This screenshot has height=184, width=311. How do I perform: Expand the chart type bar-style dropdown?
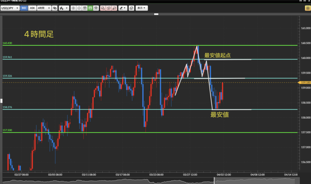pyautogui.click(x=63, y=8)
